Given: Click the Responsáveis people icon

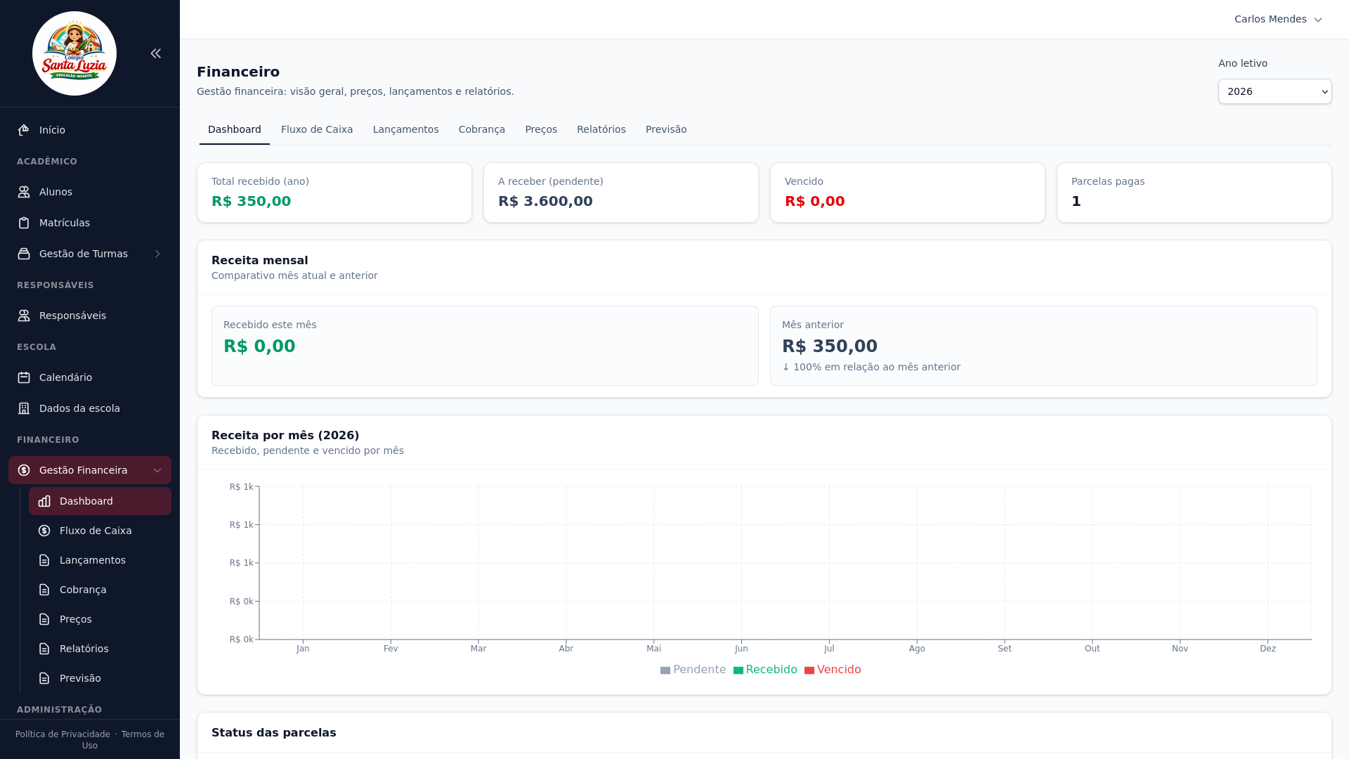Looking at the screenshot, I should [24, 316].
